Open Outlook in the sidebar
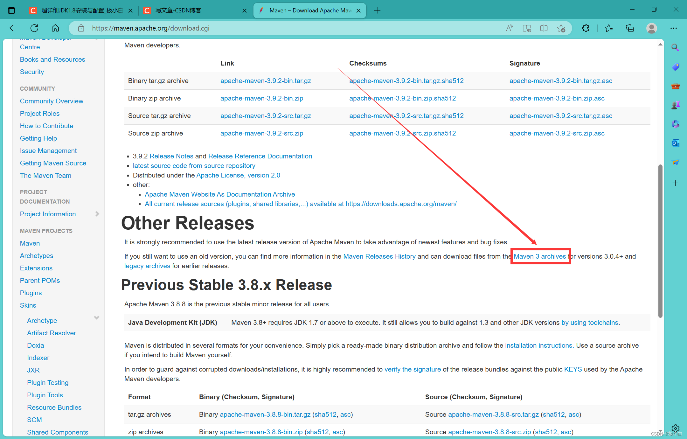687x439 pixels. click(675, 143)
